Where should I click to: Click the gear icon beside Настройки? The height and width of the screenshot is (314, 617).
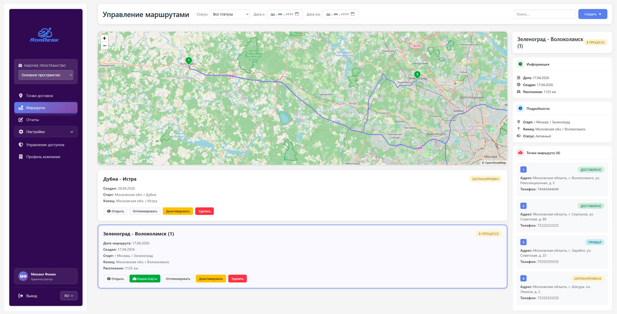(x=21, y=132)
